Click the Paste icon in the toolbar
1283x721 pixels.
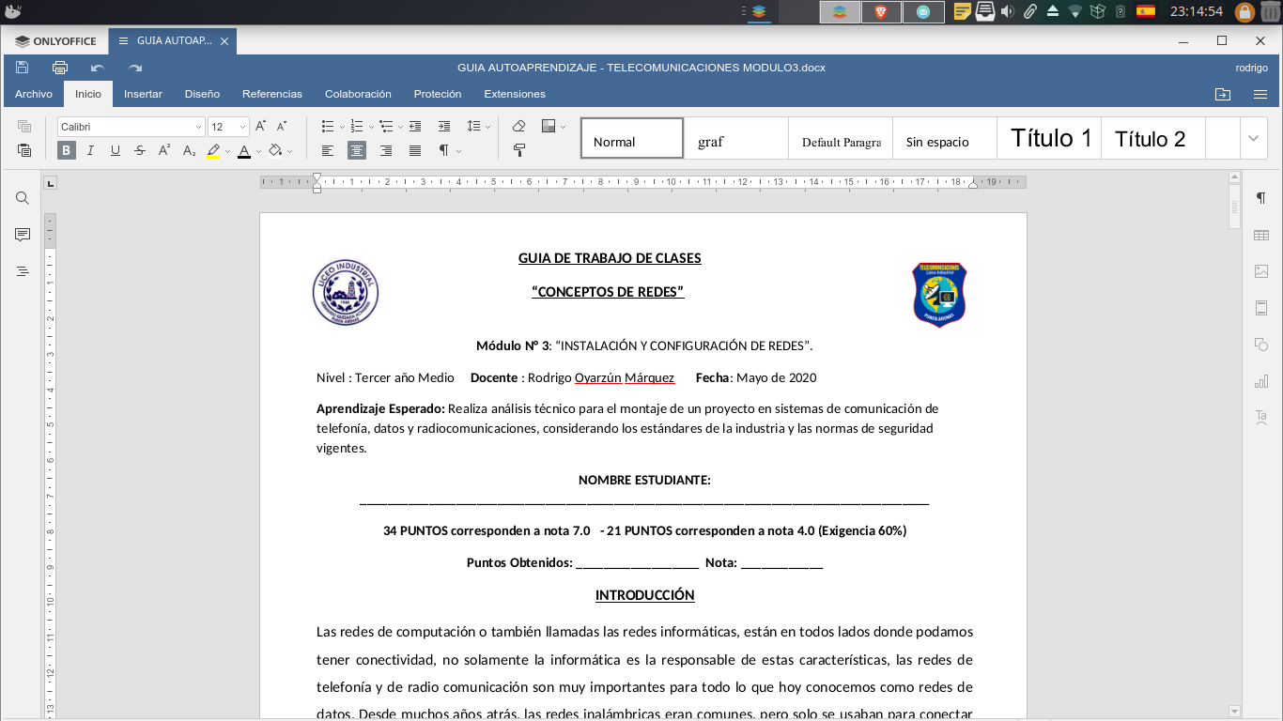pyautogui.click(x=24, y=150)
